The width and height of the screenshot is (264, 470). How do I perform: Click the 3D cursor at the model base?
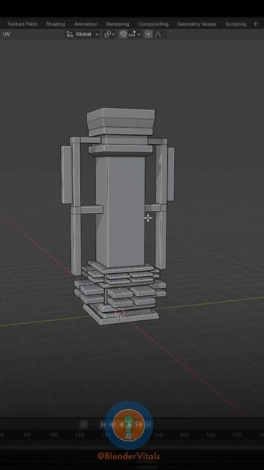[x=120, y=313]
